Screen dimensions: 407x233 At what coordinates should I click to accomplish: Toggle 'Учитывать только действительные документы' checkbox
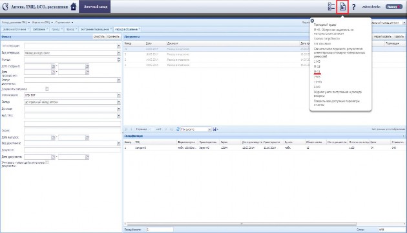pyautogui.click(x=47, y=162)
